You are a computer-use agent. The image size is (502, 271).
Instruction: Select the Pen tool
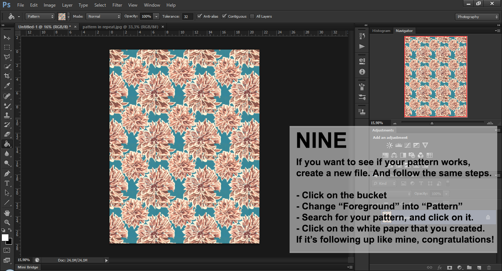point(7,173)
